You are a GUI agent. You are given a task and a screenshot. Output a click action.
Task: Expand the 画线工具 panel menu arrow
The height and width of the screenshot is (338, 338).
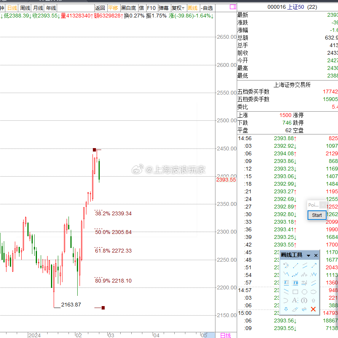pyautogui.click(x=308, y=256)
